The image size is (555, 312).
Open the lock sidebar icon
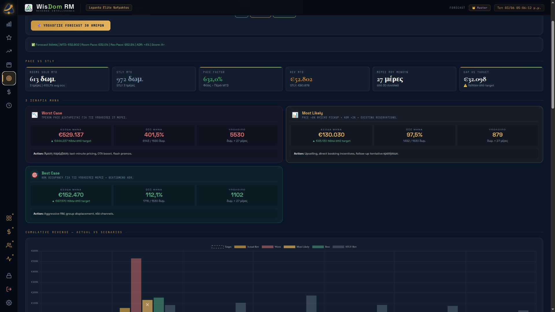9,276
